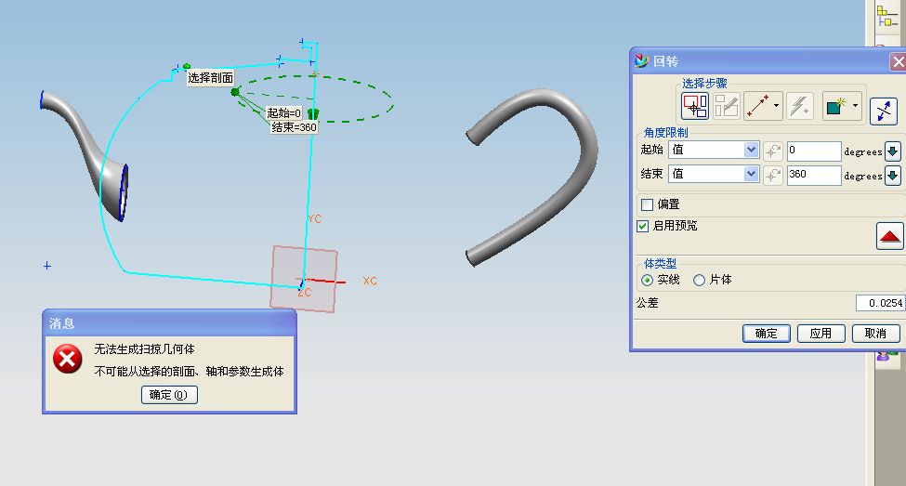Click the 公差 tolerance value field
906x486 pixels.
(x=880, y=303)
